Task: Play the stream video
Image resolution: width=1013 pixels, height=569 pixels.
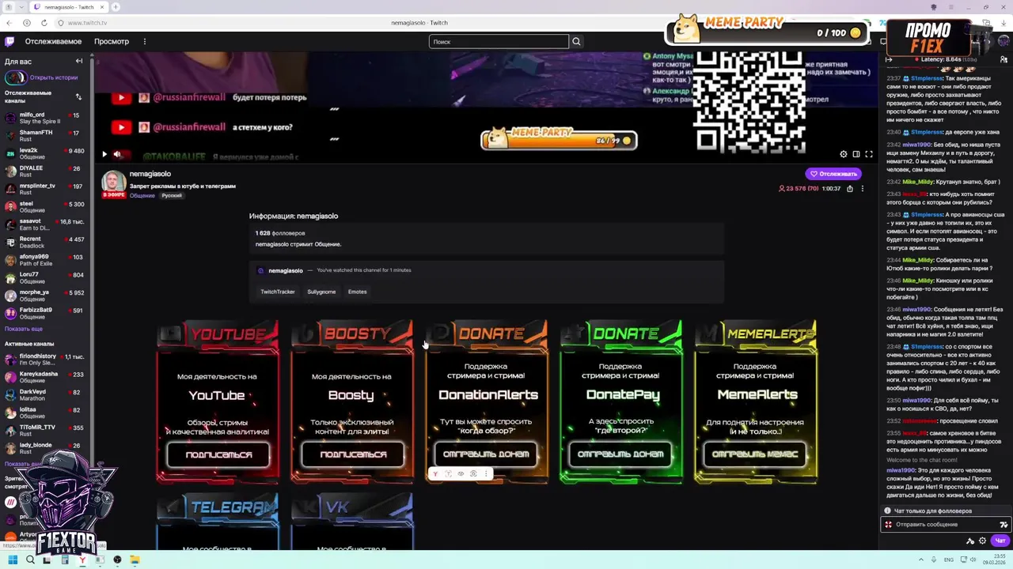Action: [x=104, y=154]
